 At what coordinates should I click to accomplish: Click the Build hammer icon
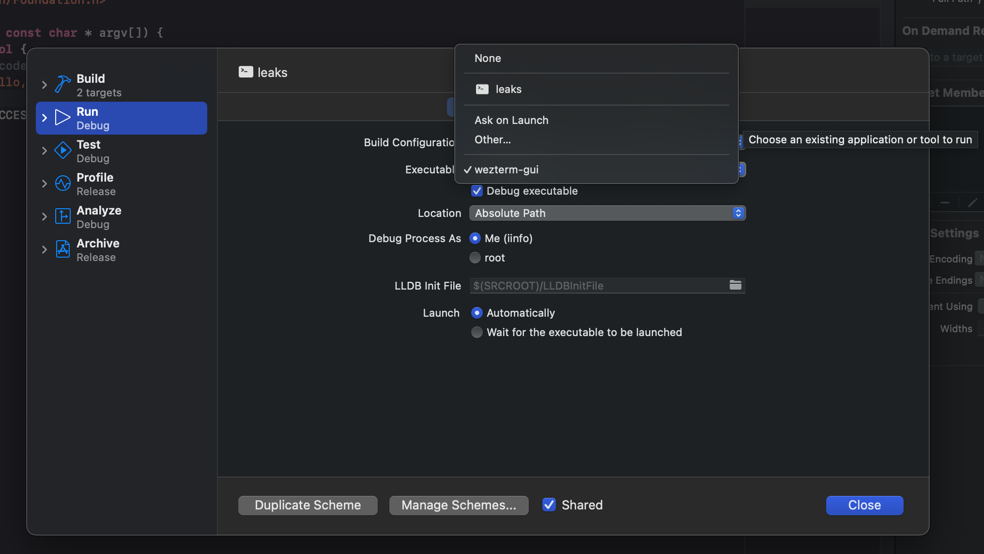point(62,85)
